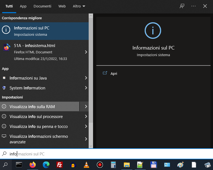
Task: Open Command Prompt from the taskbar
Action: coord(19,165)
